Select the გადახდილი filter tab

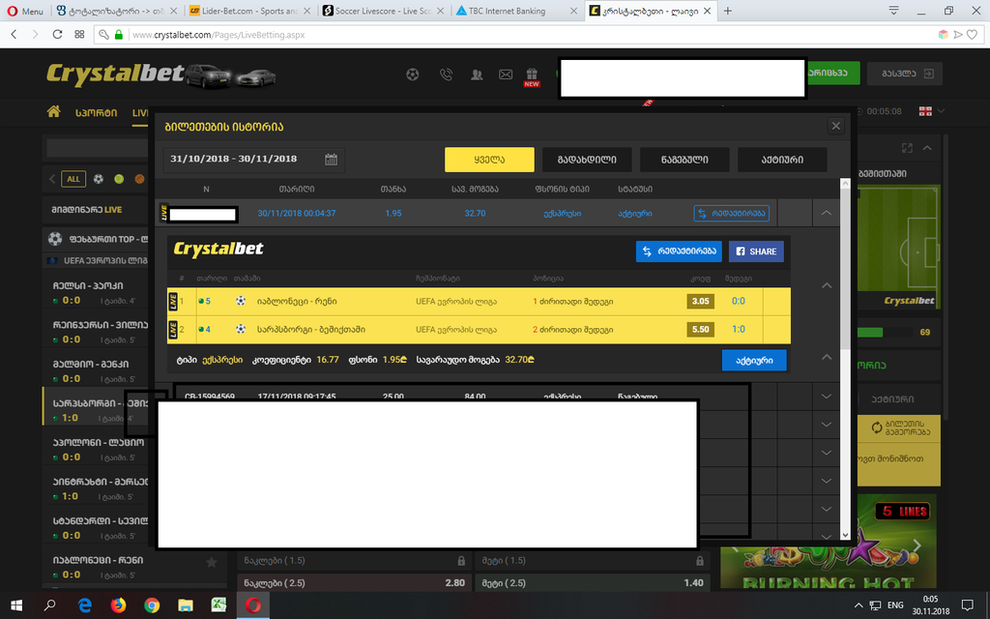click(587, 160)
